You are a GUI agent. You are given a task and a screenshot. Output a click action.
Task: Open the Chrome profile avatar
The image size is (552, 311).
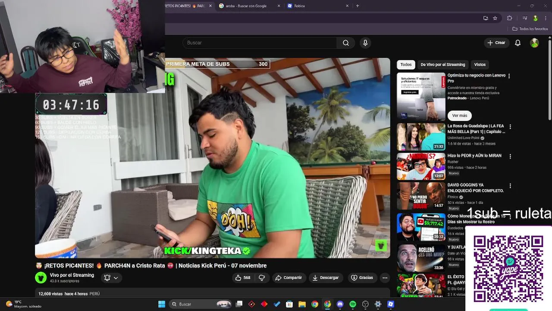click(x=535, y=18)
